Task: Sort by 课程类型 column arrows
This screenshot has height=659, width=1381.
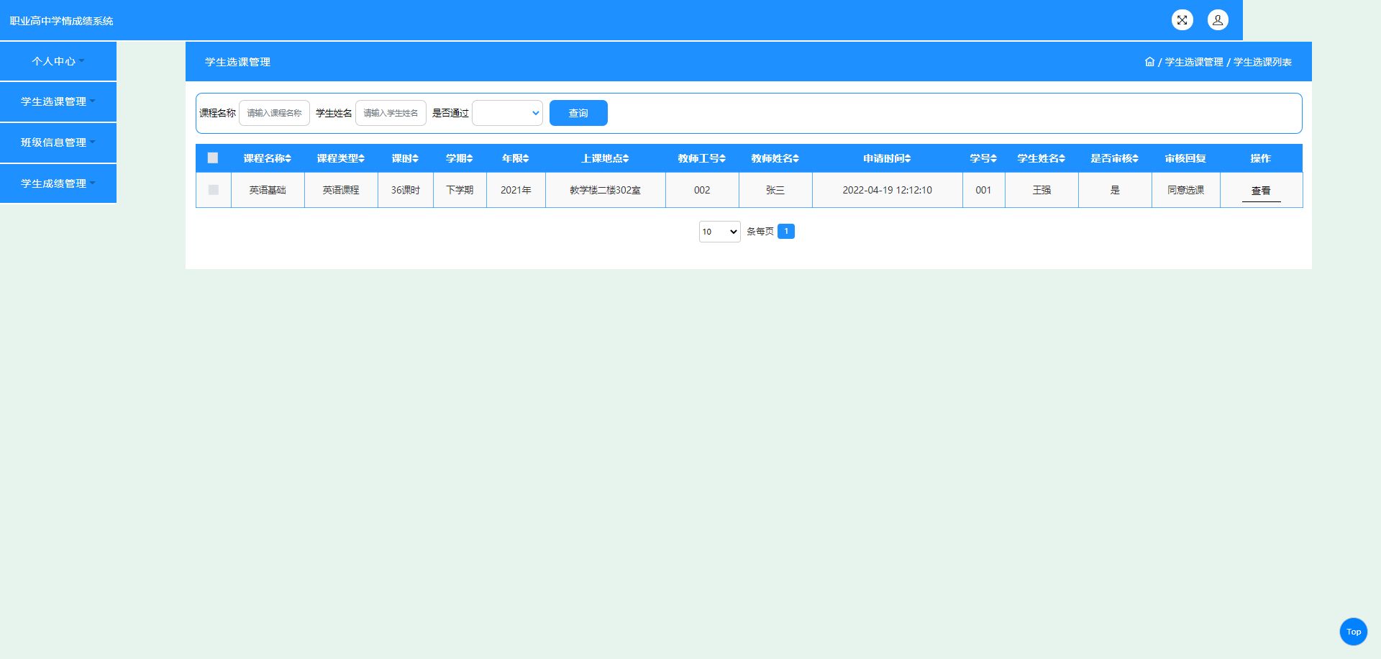Action: tap(362, 158)
